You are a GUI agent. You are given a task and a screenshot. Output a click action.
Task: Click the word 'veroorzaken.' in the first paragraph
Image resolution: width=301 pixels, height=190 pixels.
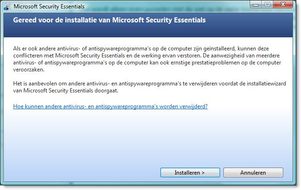pyautogui.click(x=29, y=70)
